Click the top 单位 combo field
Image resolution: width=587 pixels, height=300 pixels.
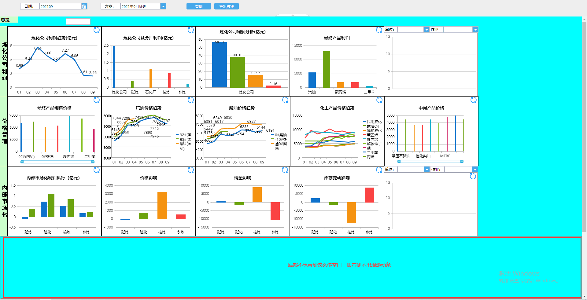pos(411,29)
